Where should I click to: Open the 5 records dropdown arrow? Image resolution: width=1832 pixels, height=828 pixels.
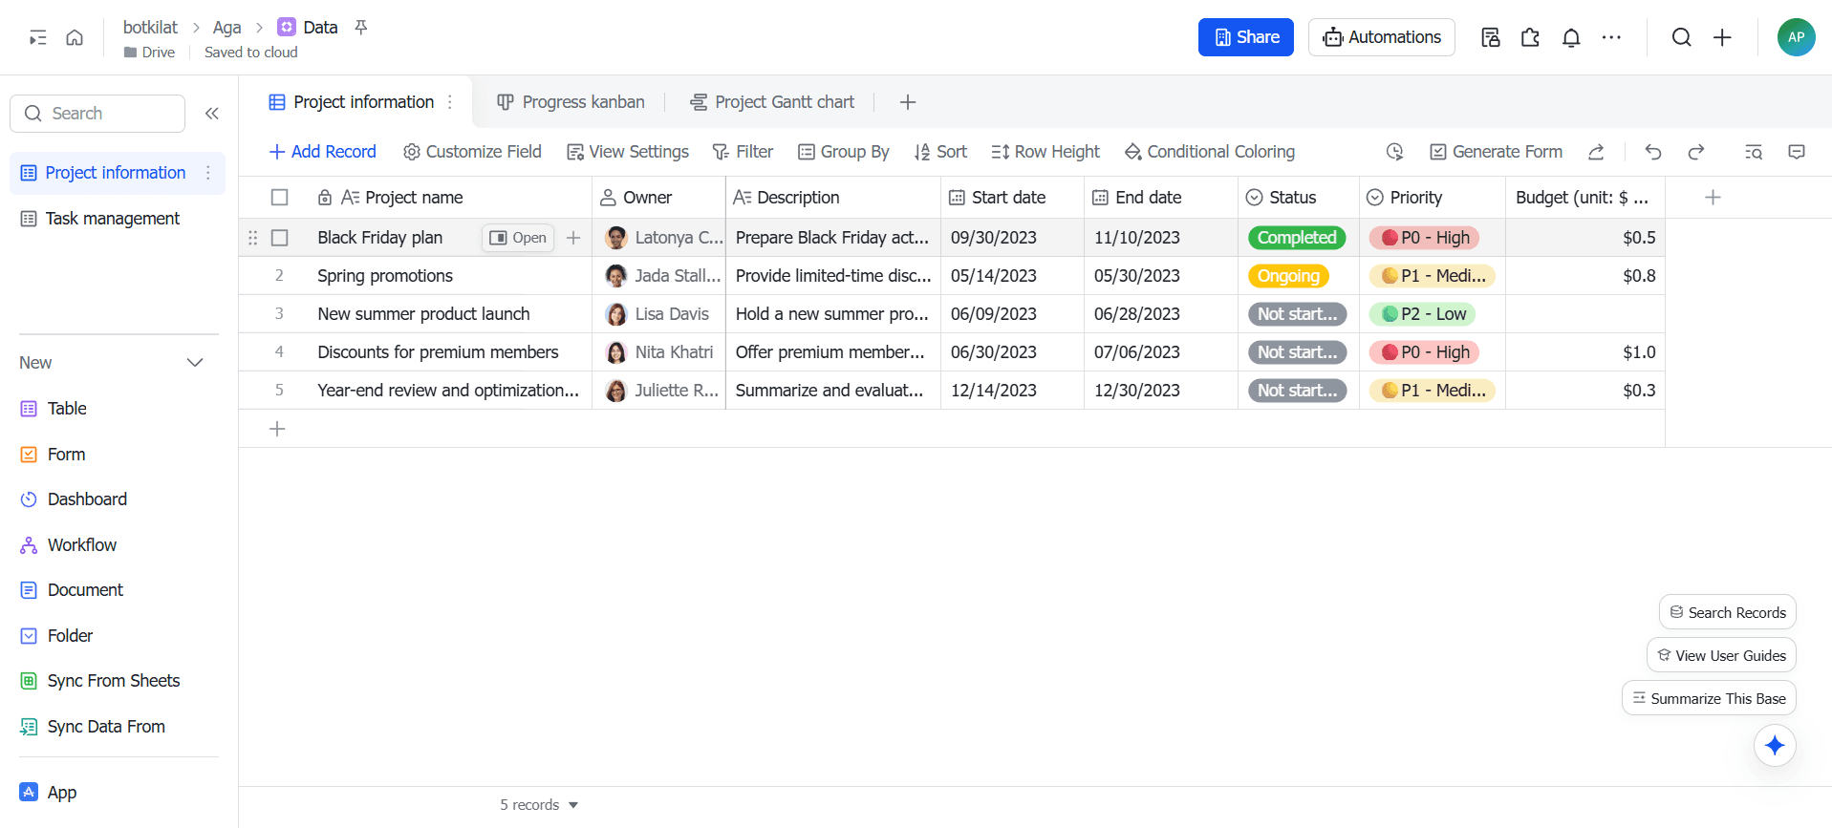(x=573, y=805)
